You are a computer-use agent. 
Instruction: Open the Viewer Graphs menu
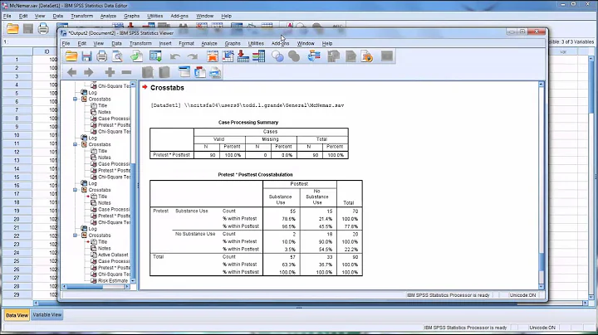pyautogui.click(x=233, y=43)
